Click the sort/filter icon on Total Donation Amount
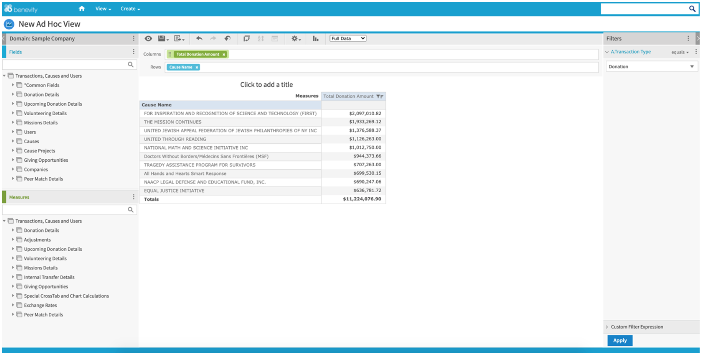 379,96
